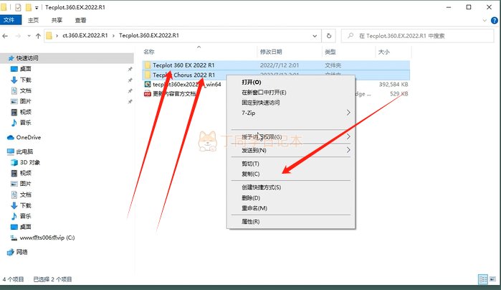Click ct.360.EX.2022.R1 breadcrumb in address bar
Viewport: 501px width, 290px height.
[x=85, y=35]
